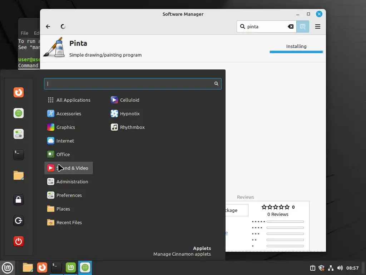
Task: Select Accessories category
Action: (x=69, y=114)
